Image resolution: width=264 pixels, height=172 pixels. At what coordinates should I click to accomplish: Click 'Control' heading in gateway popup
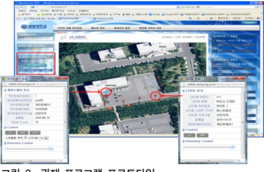pos(12,127)
